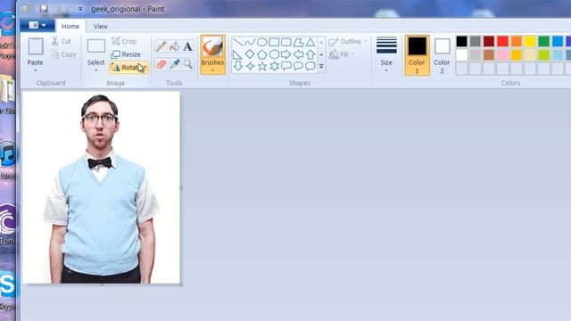Image resolution: width=571 pixels, height=321 pixels.
Task: Choose the Curve shape
Action: click(250, 42)
